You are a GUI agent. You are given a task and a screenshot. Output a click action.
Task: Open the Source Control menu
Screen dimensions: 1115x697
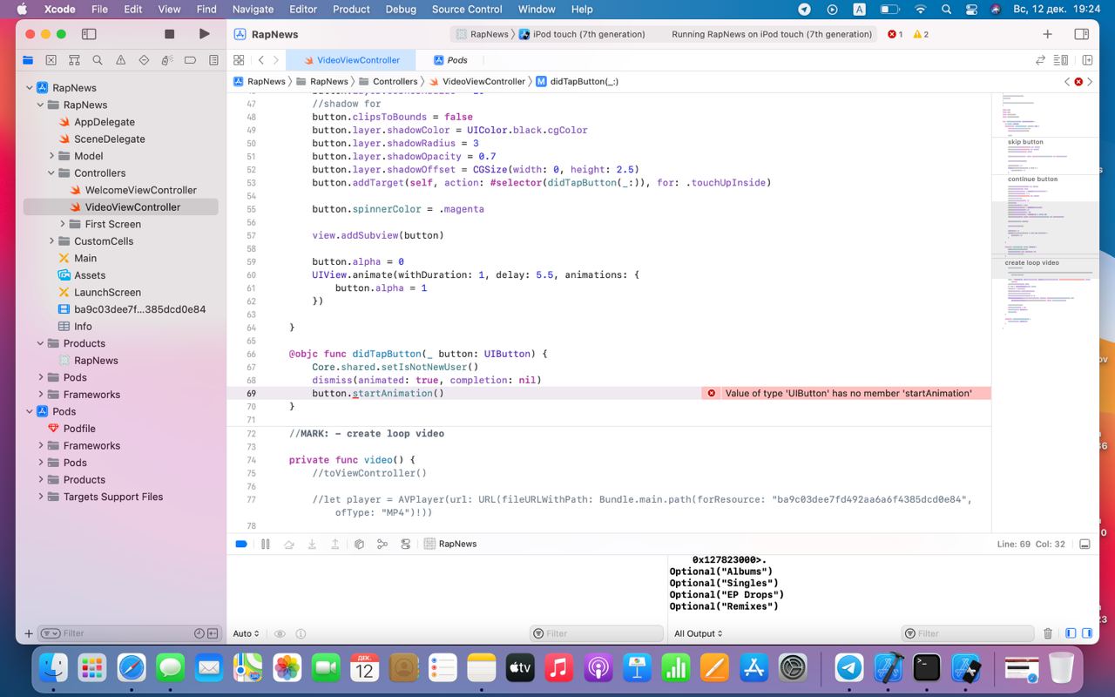467,9
